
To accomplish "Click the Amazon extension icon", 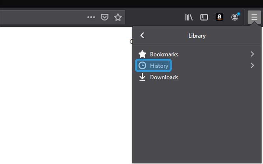I will [219, 17].
